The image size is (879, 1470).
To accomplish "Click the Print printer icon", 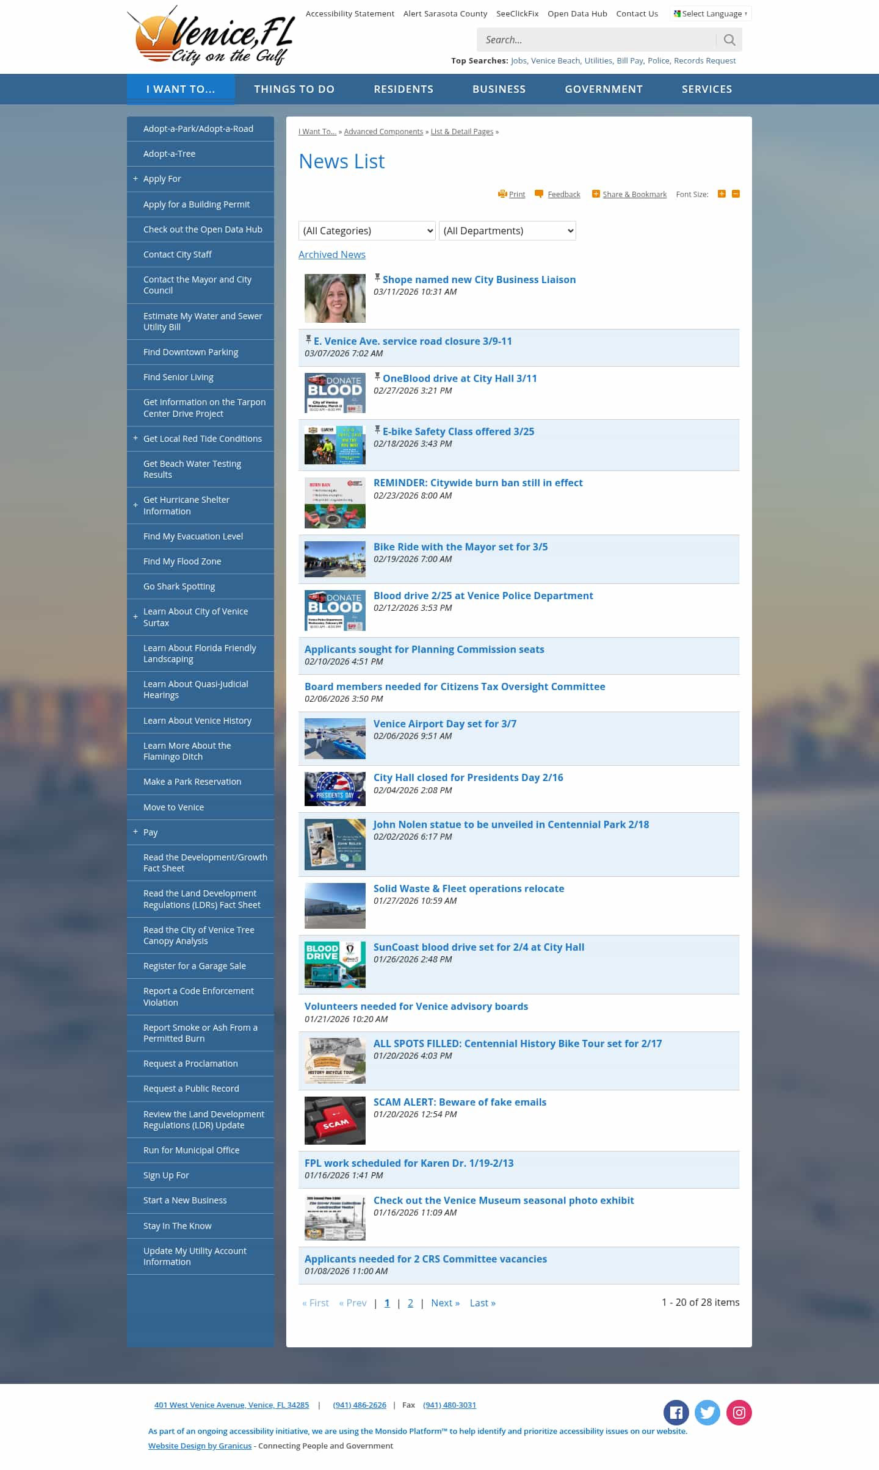I will 502,194.
